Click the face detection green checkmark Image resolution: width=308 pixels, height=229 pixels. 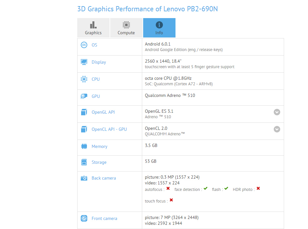[x=206, y=189]
